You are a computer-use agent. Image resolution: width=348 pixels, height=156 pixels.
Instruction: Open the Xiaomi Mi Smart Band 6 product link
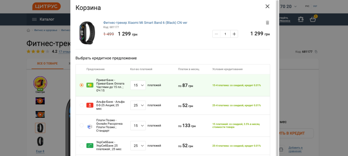[145, 23]
